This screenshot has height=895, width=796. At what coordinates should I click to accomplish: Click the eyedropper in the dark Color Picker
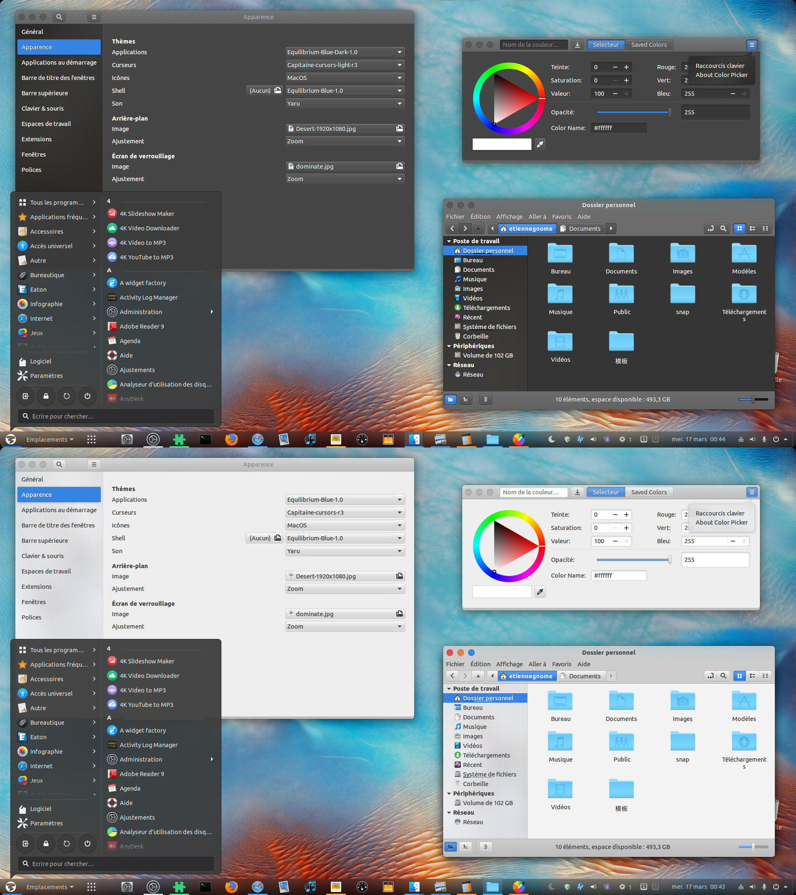click(x=540, y=144)
